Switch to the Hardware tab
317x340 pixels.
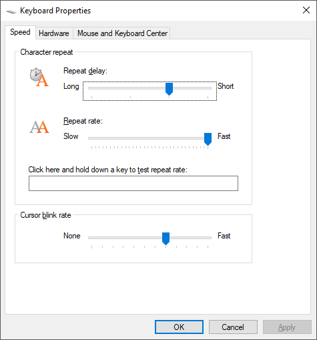point(54,33)
